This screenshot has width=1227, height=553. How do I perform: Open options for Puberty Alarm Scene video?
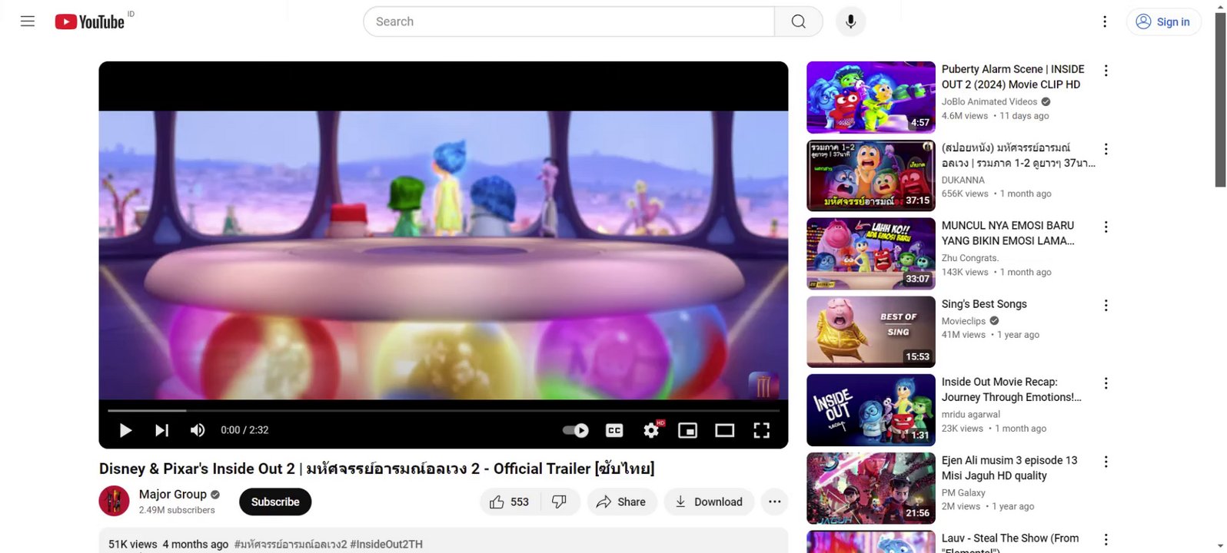[x=1106, y=71]
